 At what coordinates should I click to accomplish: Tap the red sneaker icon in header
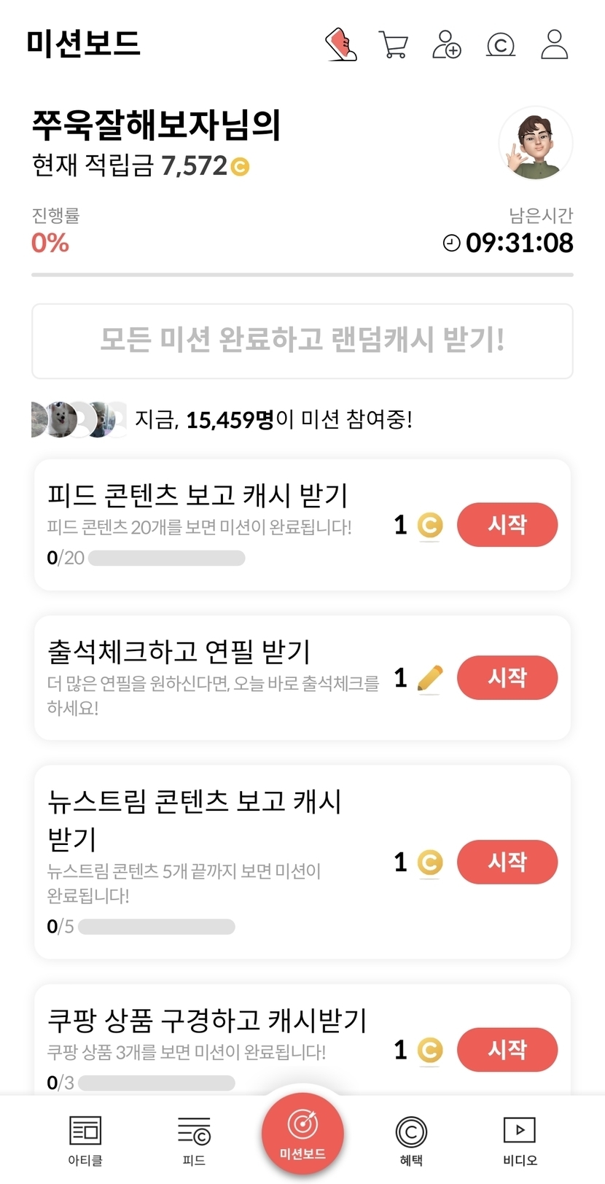pos(340,44)
